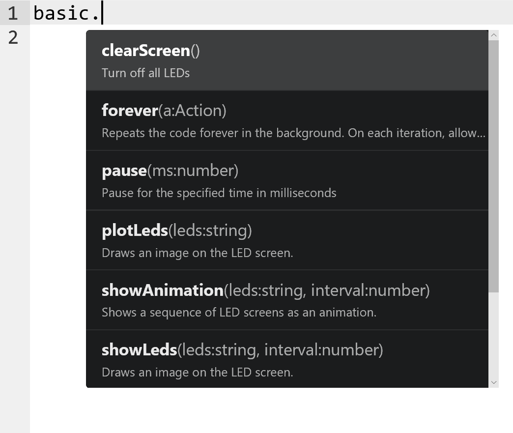513x433 pixels.
Task: Click line number 2 in the gutter
Action: 13,37
